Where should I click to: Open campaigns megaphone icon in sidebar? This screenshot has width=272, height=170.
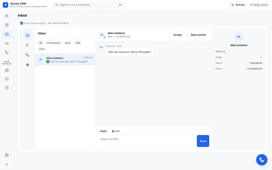[7, 43]
